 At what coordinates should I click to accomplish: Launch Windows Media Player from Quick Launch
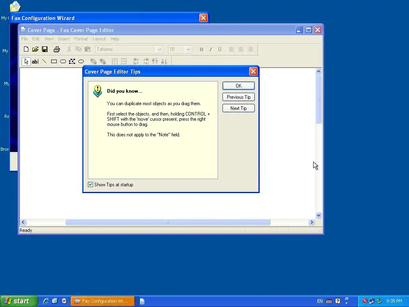pyautogui.click(x=64, y=301)
